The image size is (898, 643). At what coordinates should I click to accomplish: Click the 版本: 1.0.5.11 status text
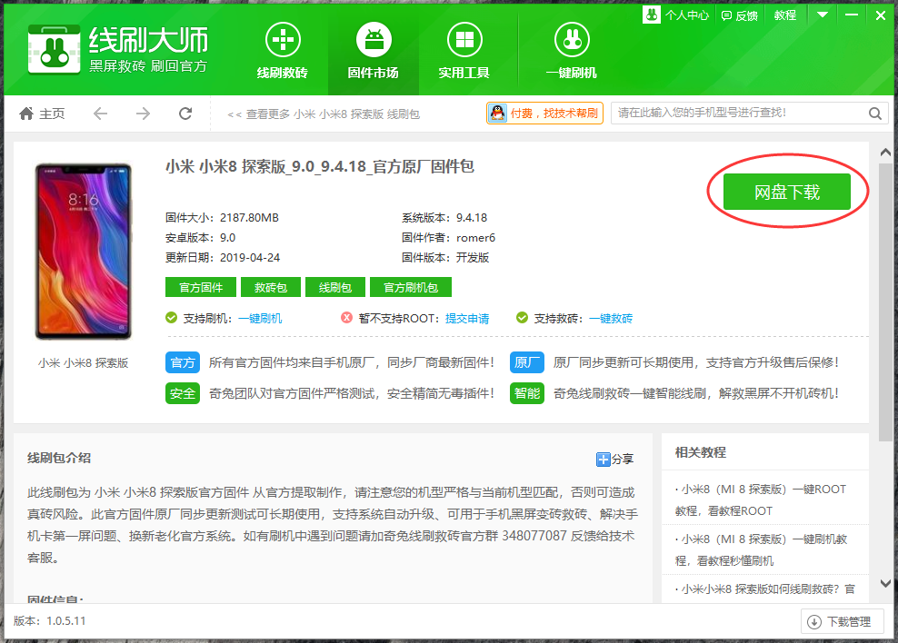(49, 620)
